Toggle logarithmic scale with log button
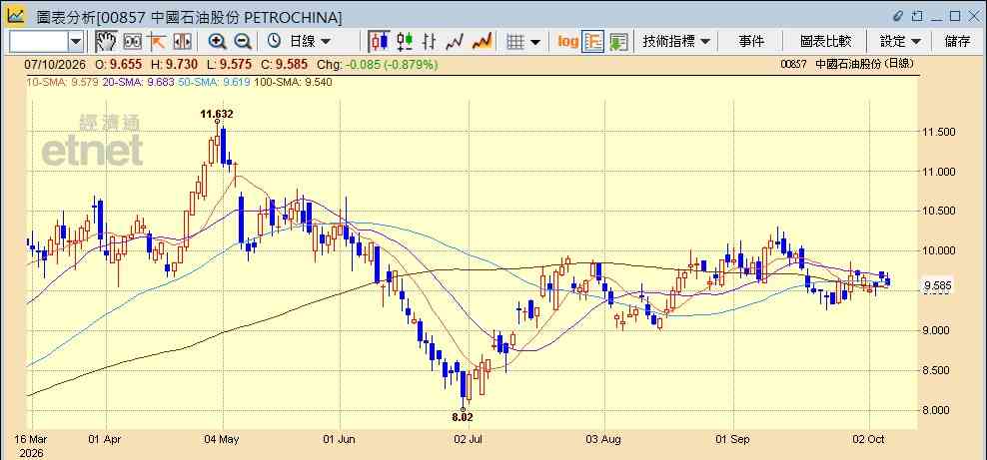 coord(567,42)
